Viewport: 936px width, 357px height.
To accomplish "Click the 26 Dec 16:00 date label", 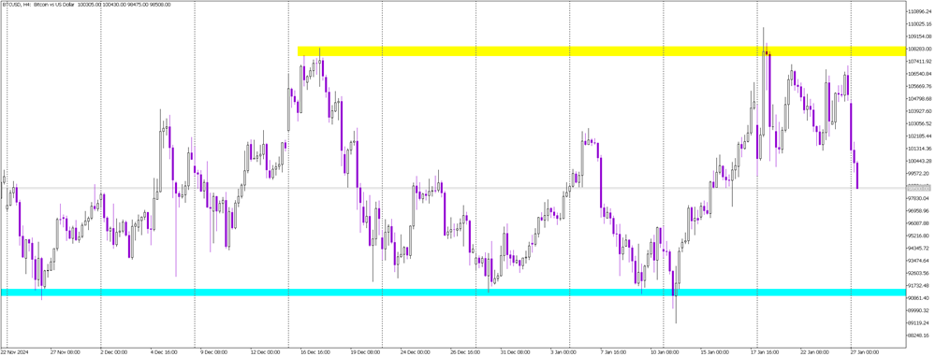I will pos(464,351).
